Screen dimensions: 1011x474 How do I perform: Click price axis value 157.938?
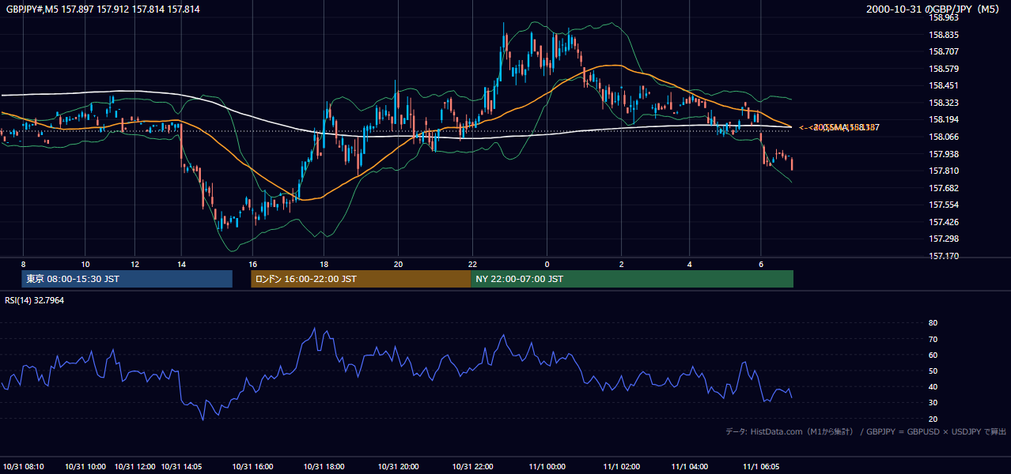point(944,154)
